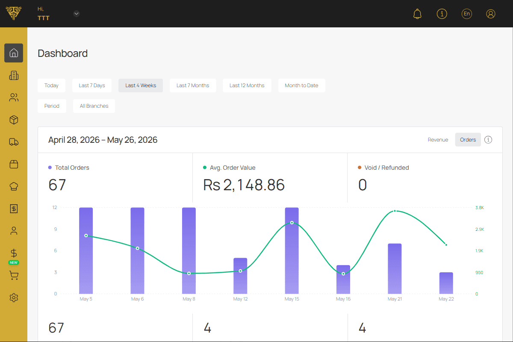
Task: Click the Avg. Order Value green legend dot
Action: [x=205, y=168]
